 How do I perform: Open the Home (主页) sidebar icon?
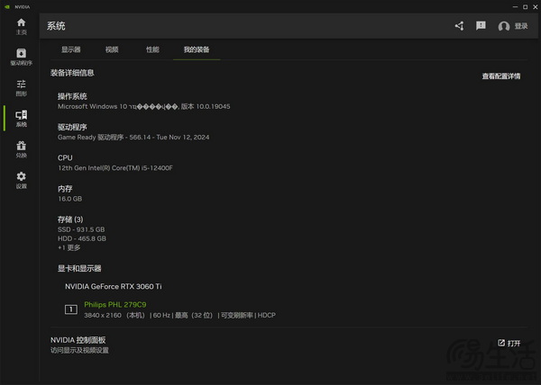click(21, 26)
